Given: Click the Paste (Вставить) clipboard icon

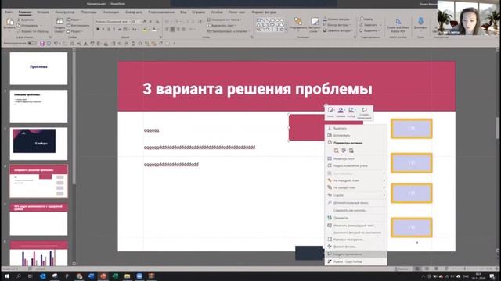Looking at the screenshot, I should [9, 22].
